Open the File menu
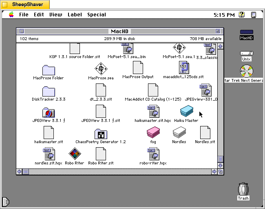 click(24, 15)
